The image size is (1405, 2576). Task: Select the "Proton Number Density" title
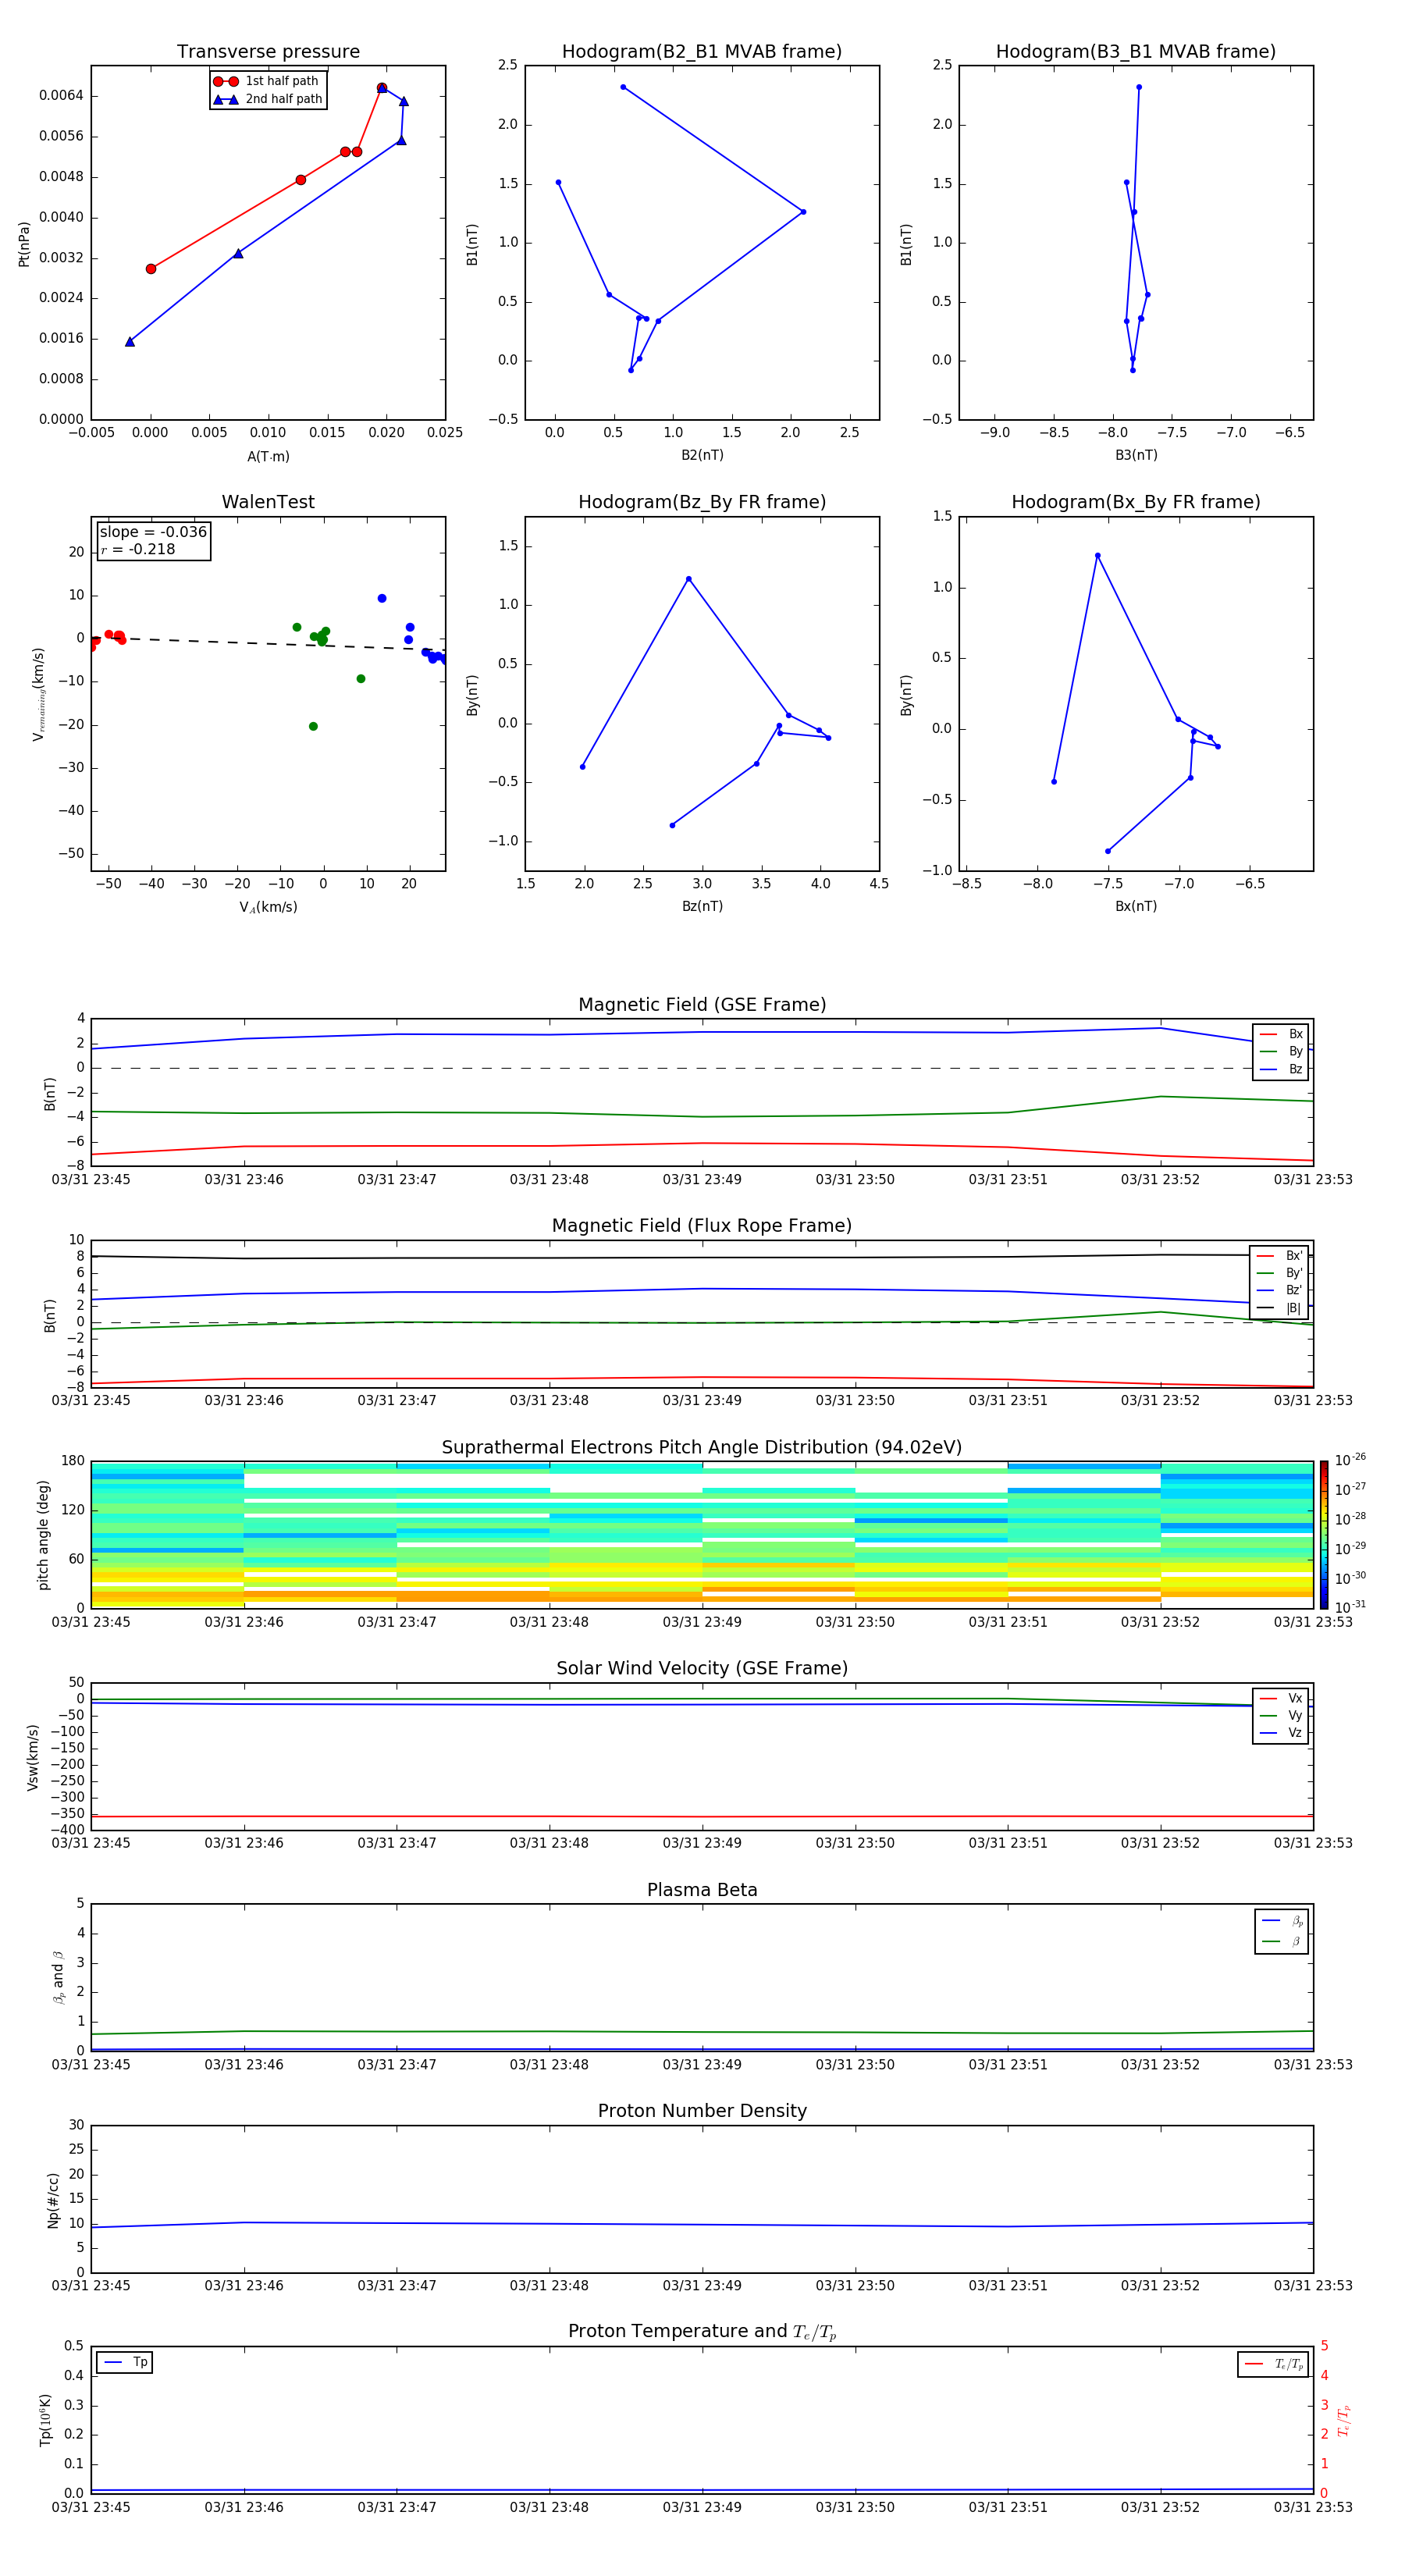702,2111
